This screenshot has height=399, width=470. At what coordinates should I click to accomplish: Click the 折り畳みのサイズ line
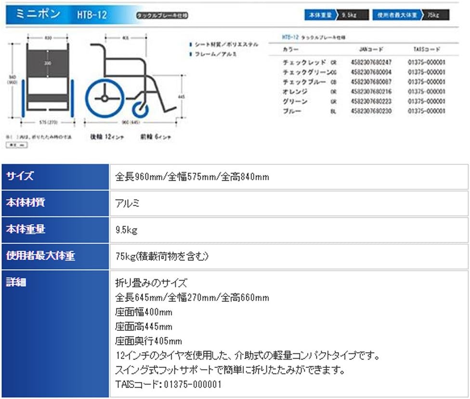(151, 283)
